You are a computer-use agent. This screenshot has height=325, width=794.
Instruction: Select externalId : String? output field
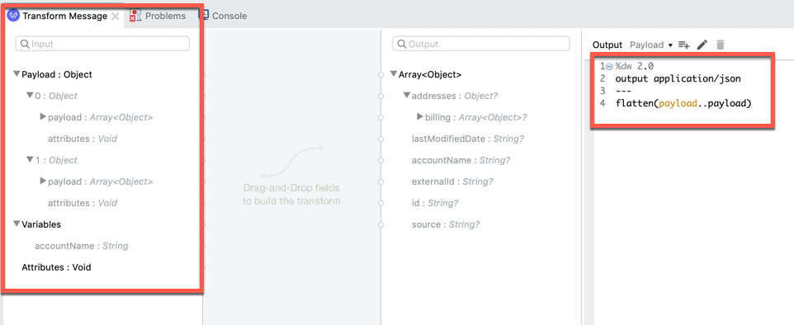click(x=452, y=181)
